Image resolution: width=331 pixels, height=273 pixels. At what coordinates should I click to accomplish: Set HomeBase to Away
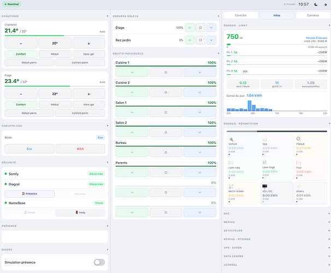point(80,212)
